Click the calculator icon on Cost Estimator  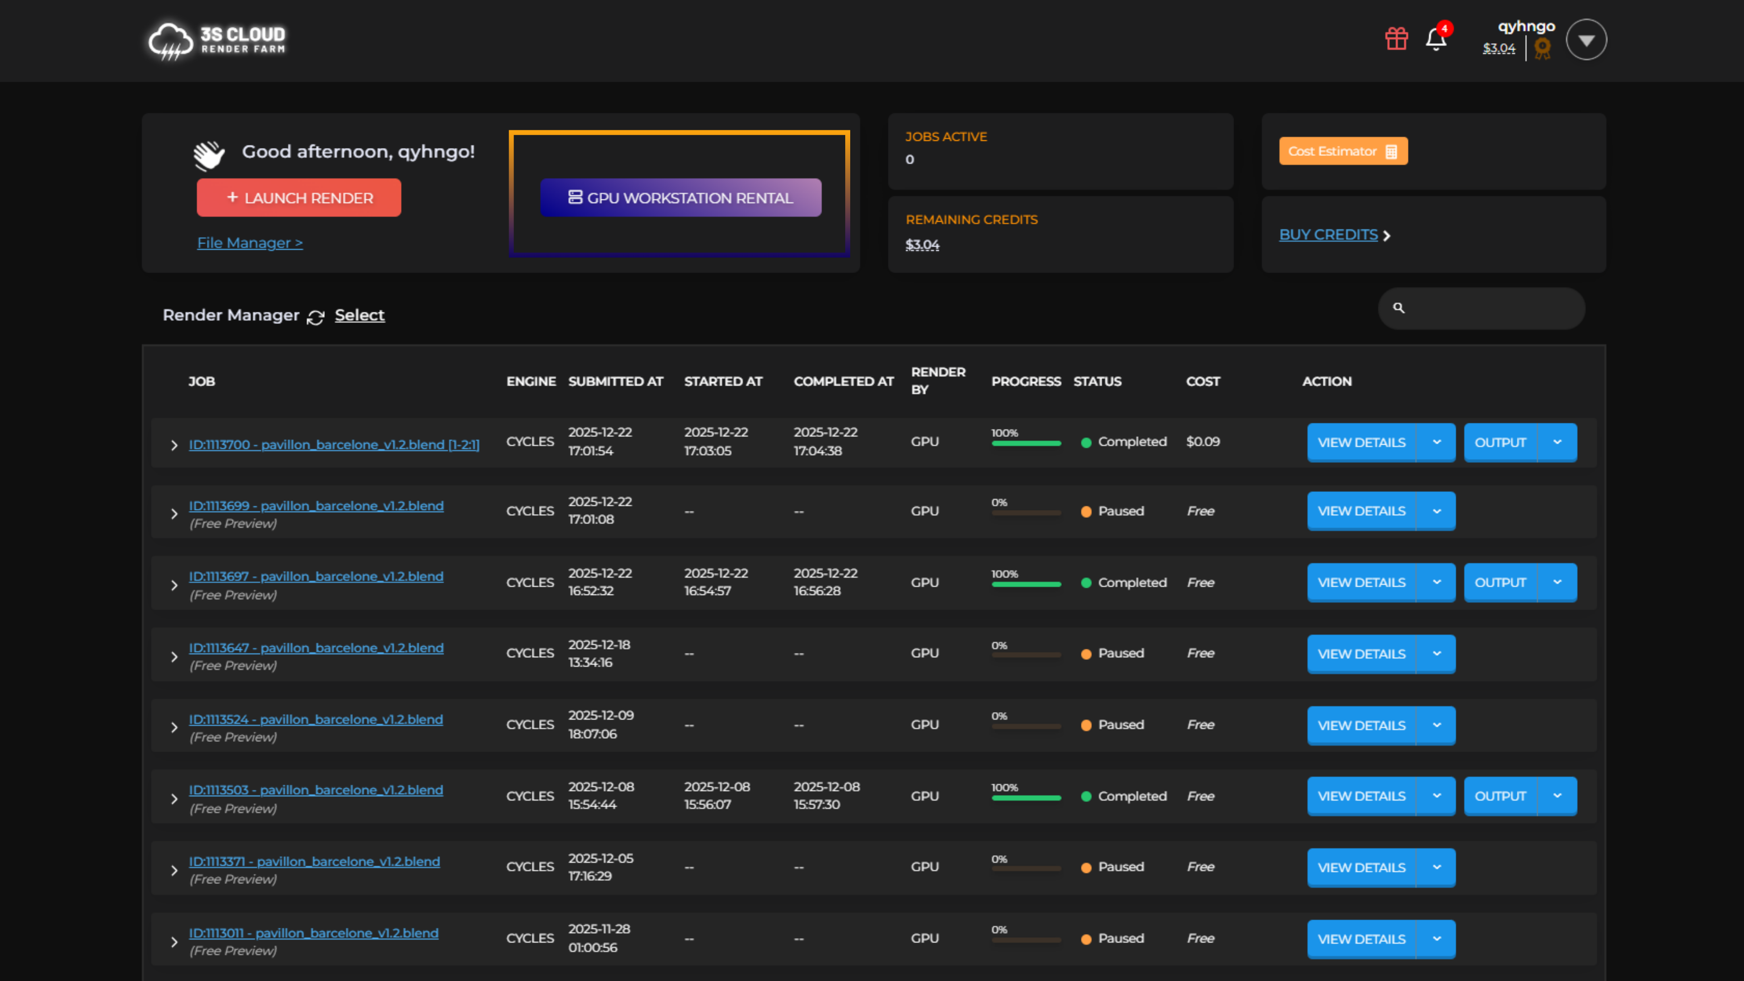(x=1391, y=152)
